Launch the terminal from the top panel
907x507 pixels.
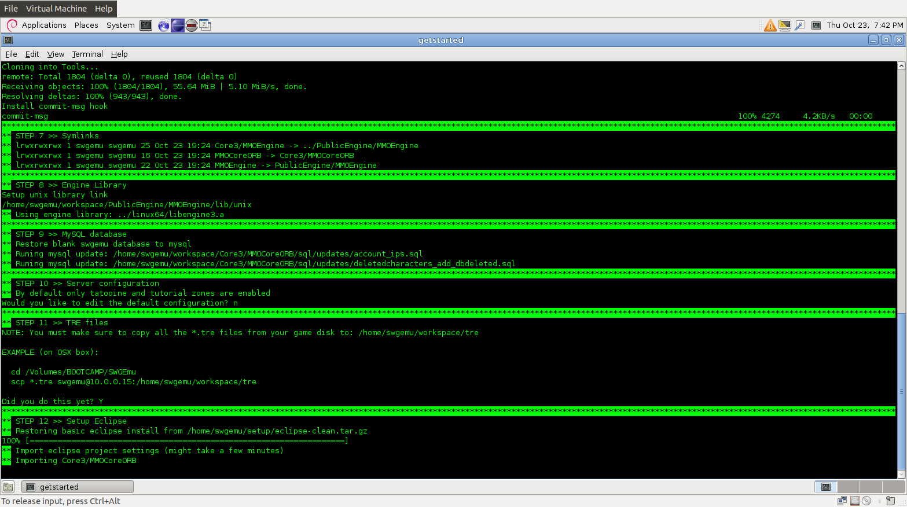click(x=146, y=25)
